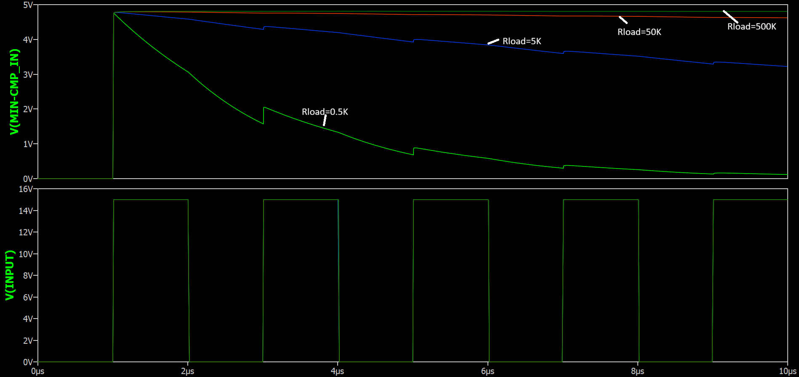Click the 6V tick on lower axis
This screenshot has height=377, width=799.
click(x=27, y=297)
